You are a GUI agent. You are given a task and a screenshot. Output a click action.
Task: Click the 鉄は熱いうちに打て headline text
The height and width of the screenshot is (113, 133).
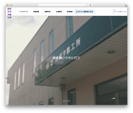tap(66, 58)
